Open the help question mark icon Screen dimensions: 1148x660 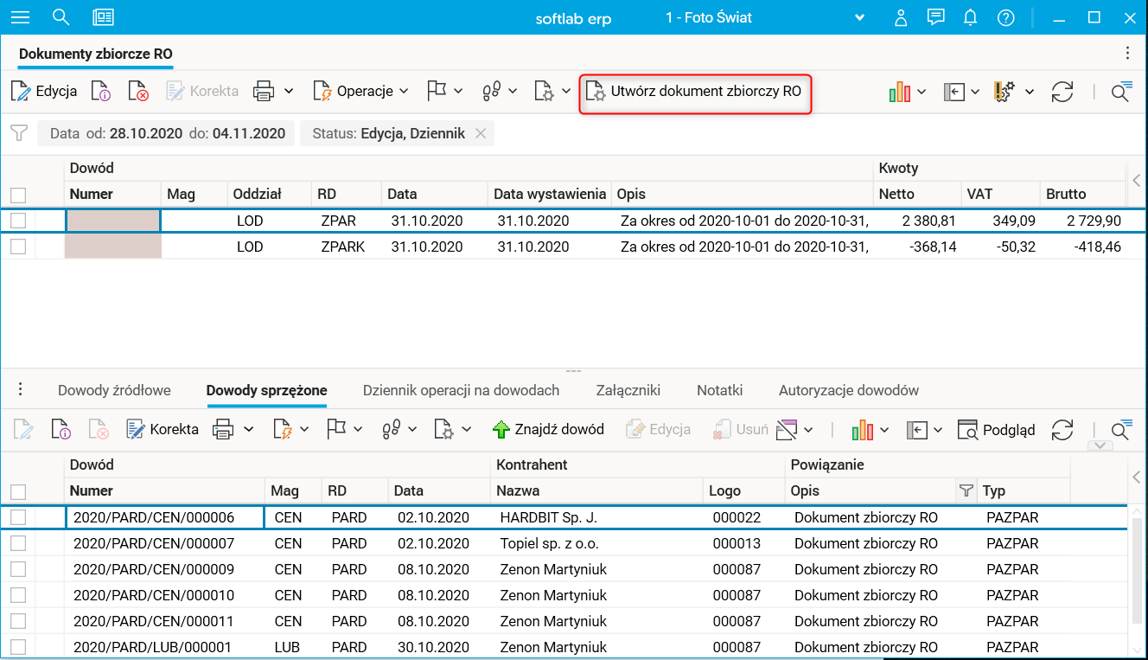tap(1005, 17)
